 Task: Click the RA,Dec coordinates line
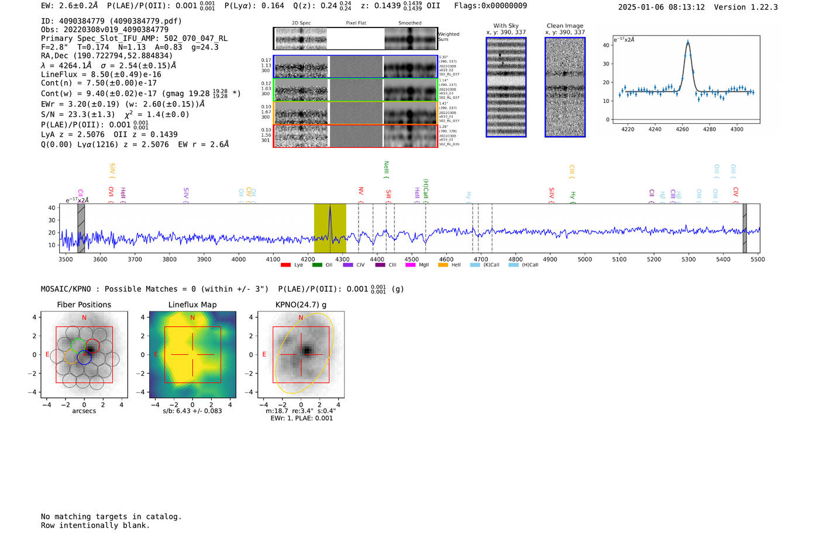pos(106,56)
